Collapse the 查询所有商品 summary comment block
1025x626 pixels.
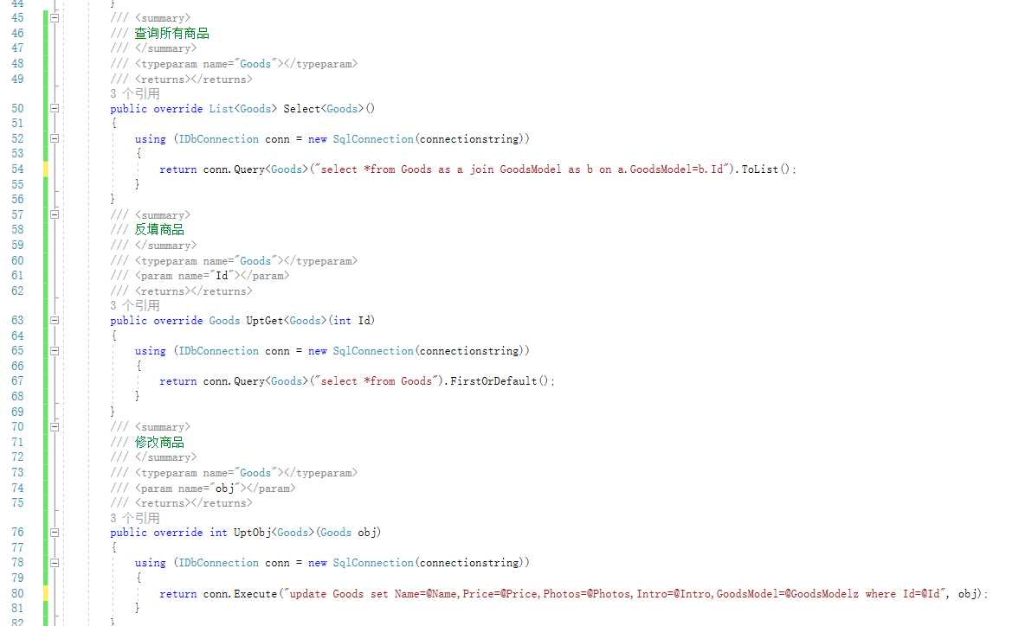pyautogui.click(x=55, y=18)
